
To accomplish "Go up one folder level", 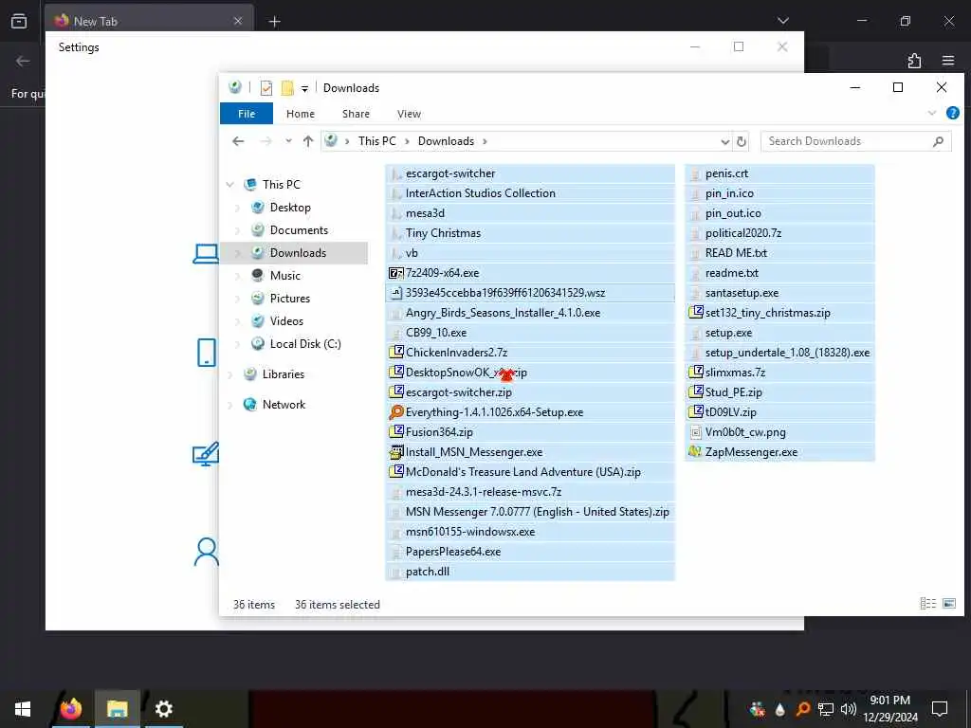I will coord(308,141).
